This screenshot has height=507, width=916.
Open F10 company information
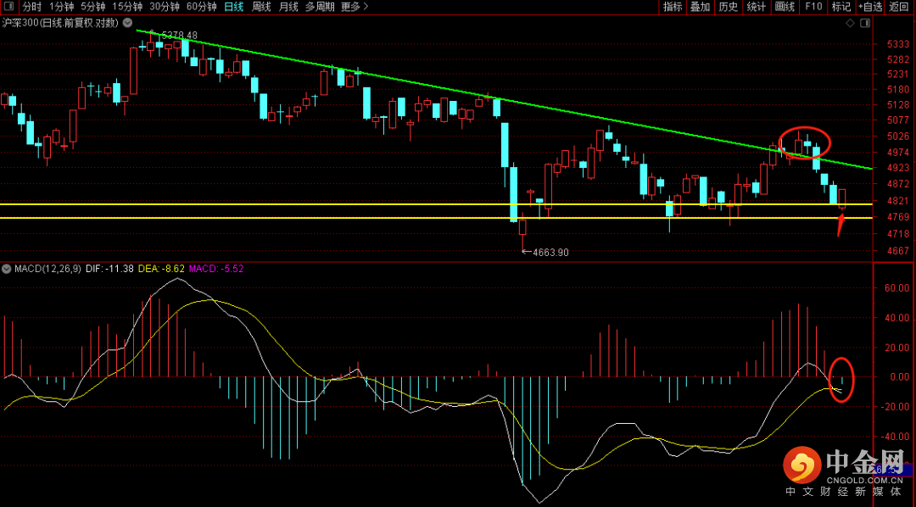[813, 7]
